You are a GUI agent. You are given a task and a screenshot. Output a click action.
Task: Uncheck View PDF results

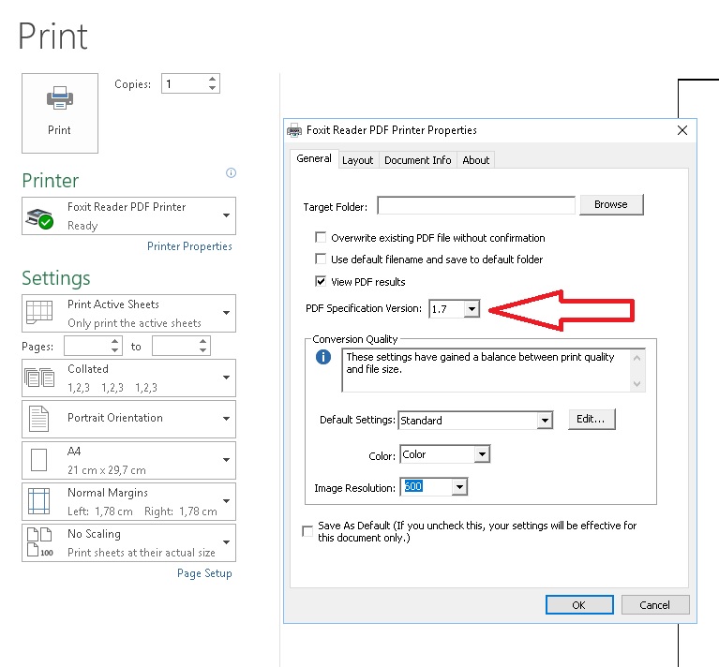coord(321,281)
